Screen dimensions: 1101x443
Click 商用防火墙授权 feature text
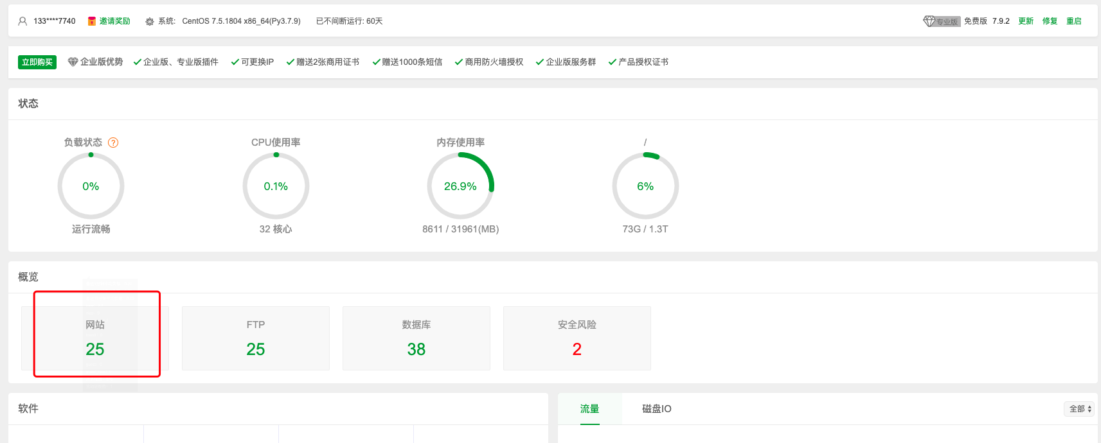(494, 62)
